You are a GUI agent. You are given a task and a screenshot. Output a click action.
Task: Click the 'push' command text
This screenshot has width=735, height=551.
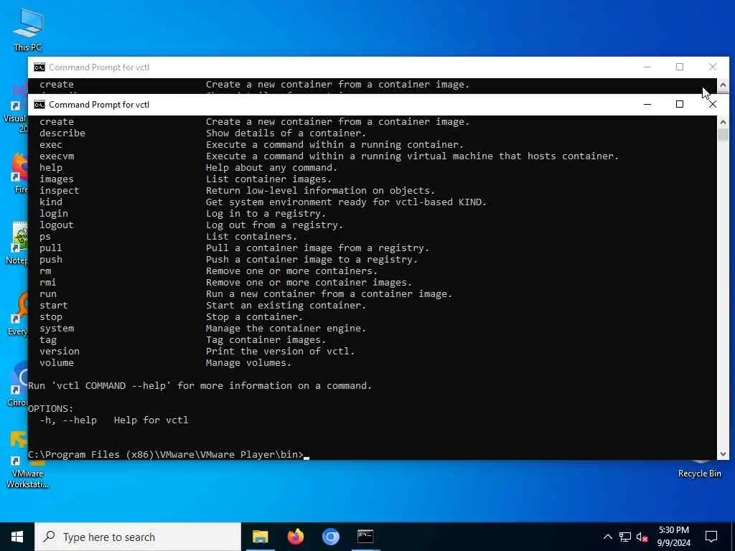pos(51,260)
